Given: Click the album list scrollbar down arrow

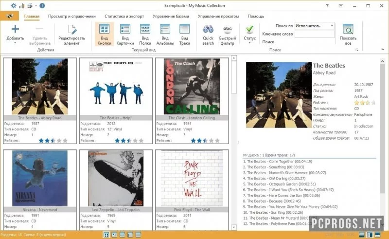Looking at the screenshot, I should 234,227.
